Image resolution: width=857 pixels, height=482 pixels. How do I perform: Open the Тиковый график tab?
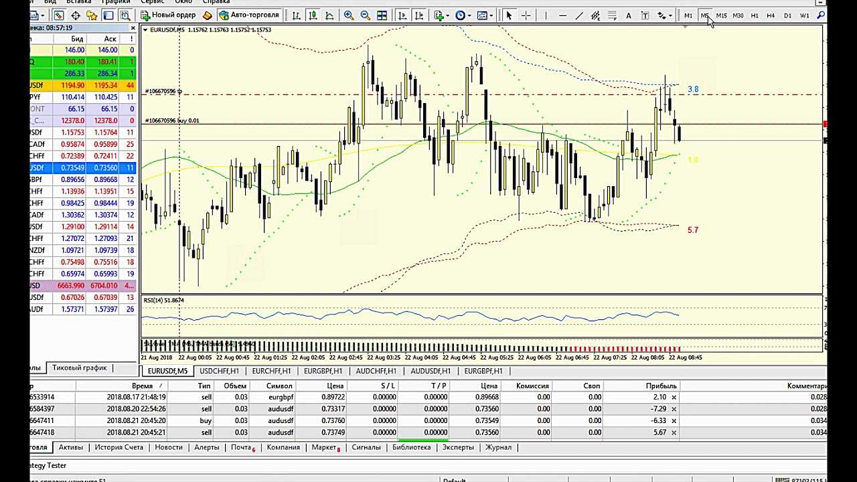80,368
